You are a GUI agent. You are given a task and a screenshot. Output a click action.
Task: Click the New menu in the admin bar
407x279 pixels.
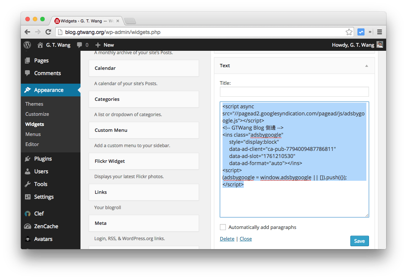click(x=104, y=45)
